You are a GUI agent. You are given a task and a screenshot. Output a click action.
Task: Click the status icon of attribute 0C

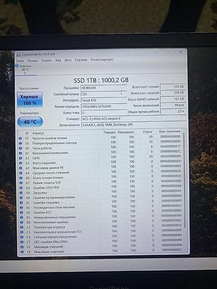pyautogui.click(x=21, y=154)
